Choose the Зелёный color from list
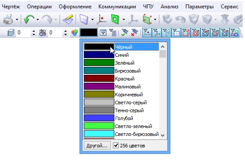 tap(121, 63)
